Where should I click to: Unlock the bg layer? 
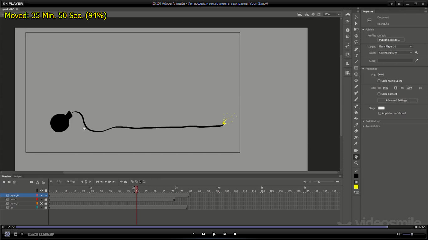[x=46, y=207]
